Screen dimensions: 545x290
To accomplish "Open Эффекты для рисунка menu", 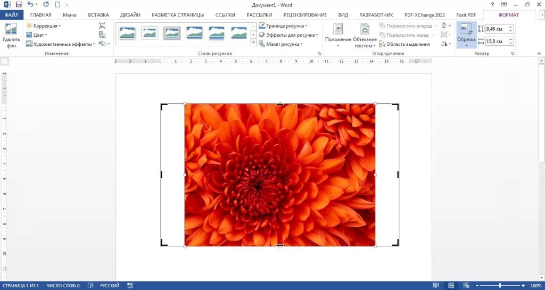I will pyautogui.click(x=288, y=35).
